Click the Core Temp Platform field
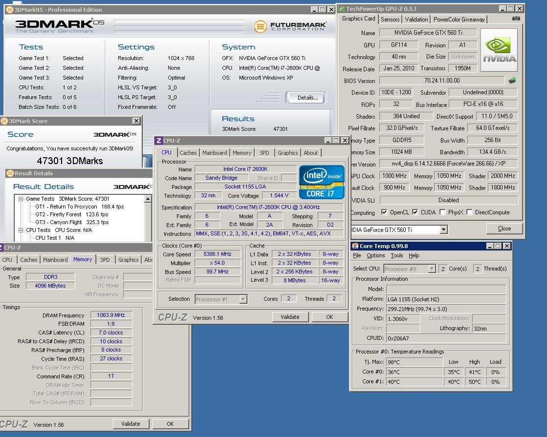The height and width of the screenshot is (437, 547). [x=446, y=299]
